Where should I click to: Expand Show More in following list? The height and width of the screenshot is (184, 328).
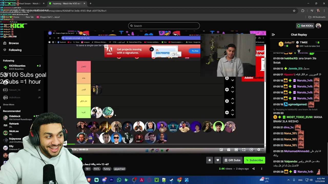(x=8, y=105)
